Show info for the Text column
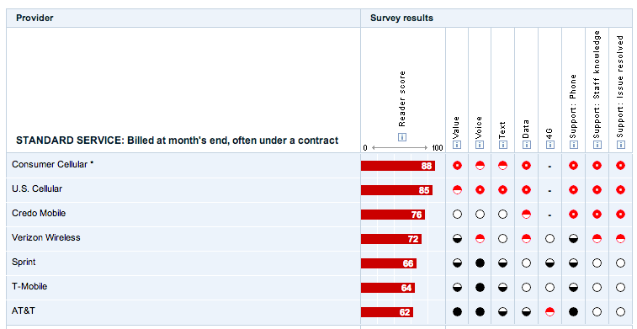Screen dimensions: 637x329 click(503, 145)
